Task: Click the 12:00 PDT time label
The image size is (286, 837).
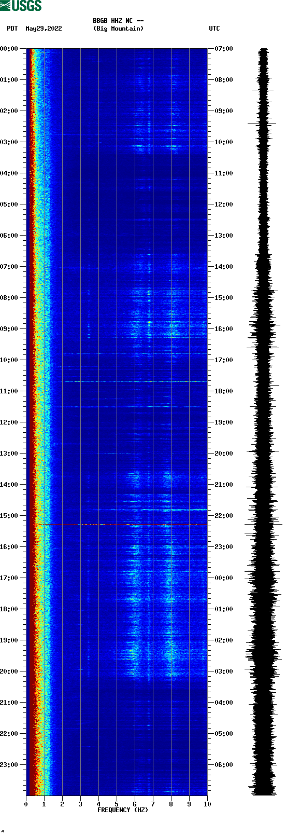Action: (9, 422)
